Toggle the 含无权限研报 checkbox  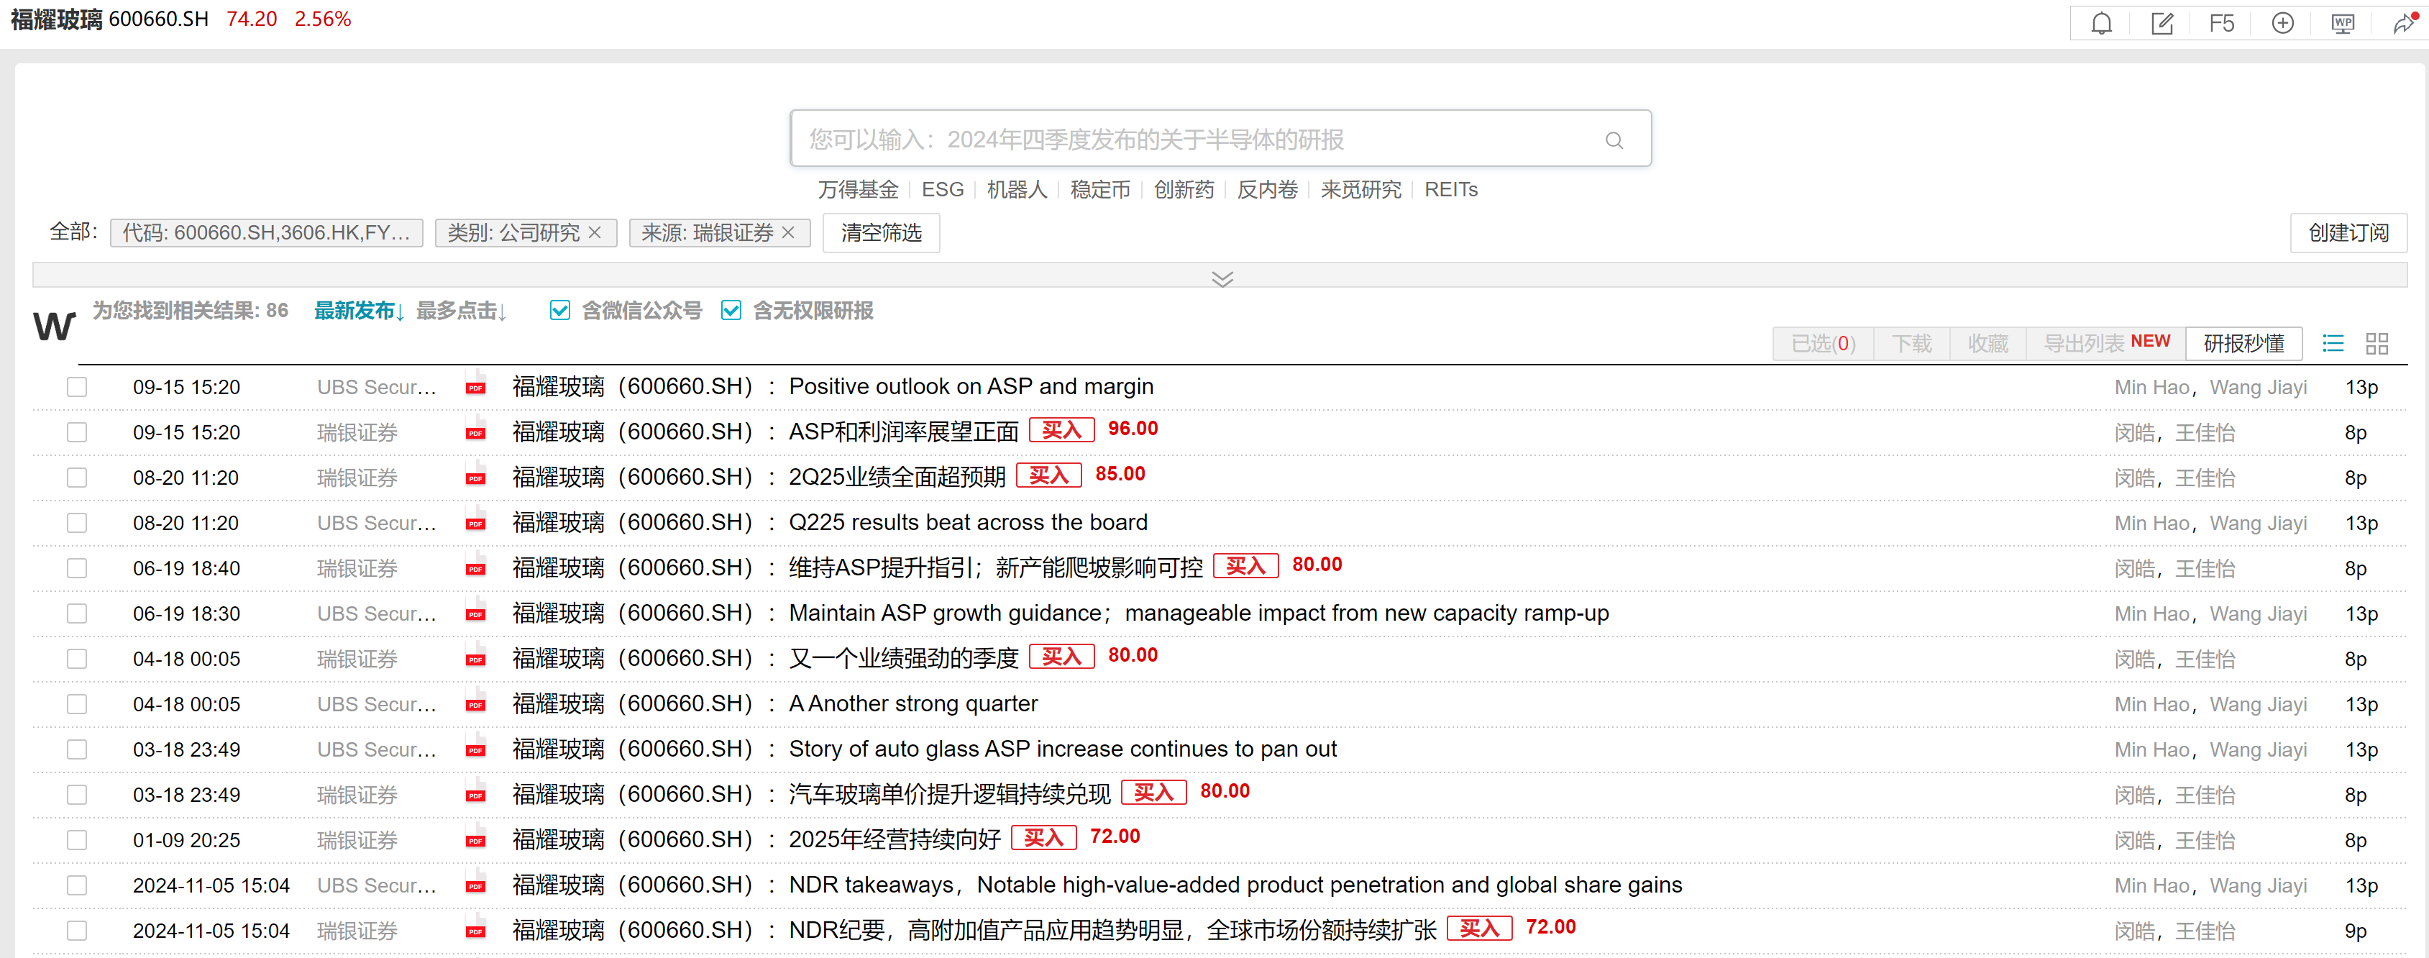(731, 310)
